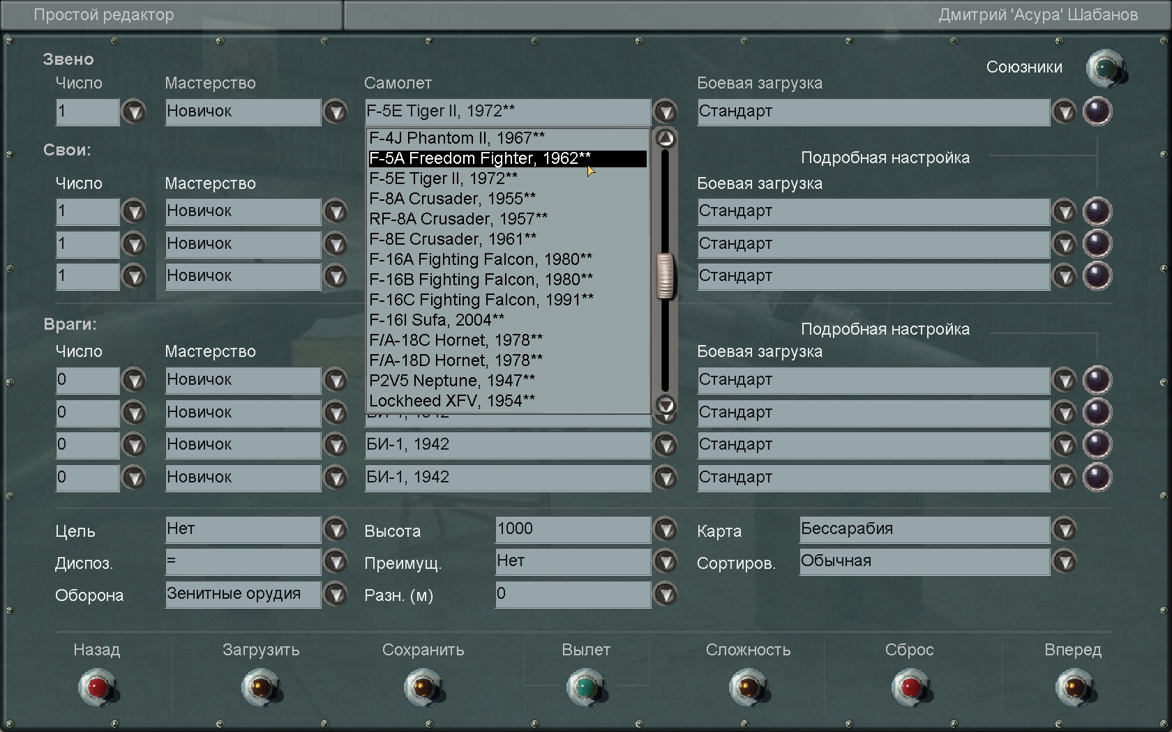Expand first Враги Число dropdown
This screenshot has width=1172, height=732.
(x=134, y=380)
